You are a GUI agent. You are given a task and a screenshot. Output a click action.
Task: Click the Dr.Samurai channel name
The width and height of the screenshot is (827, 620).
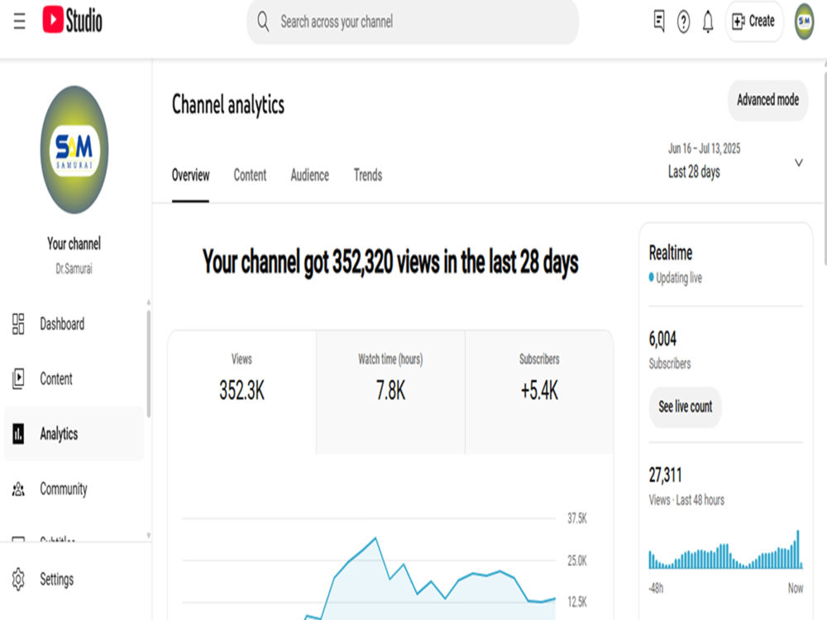tap(74, 269)
